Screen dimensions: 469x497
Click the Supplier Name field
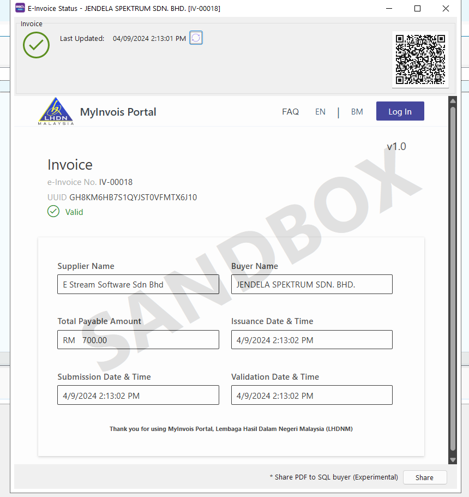[x=138, y=284]
